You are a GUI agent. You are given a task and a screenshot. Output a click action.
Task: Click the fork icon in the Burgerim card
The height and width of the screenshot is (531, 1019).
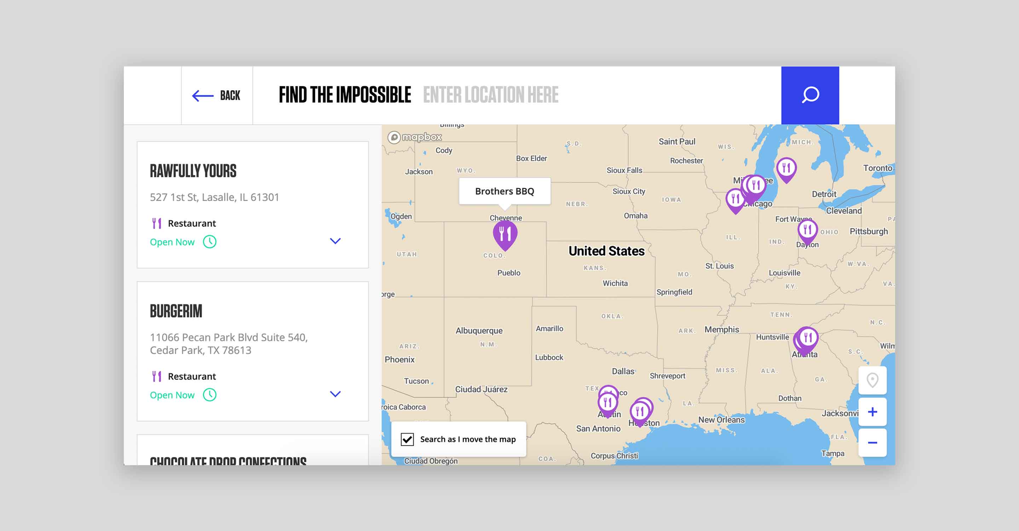pyautogui.click(x=157, y=376)
